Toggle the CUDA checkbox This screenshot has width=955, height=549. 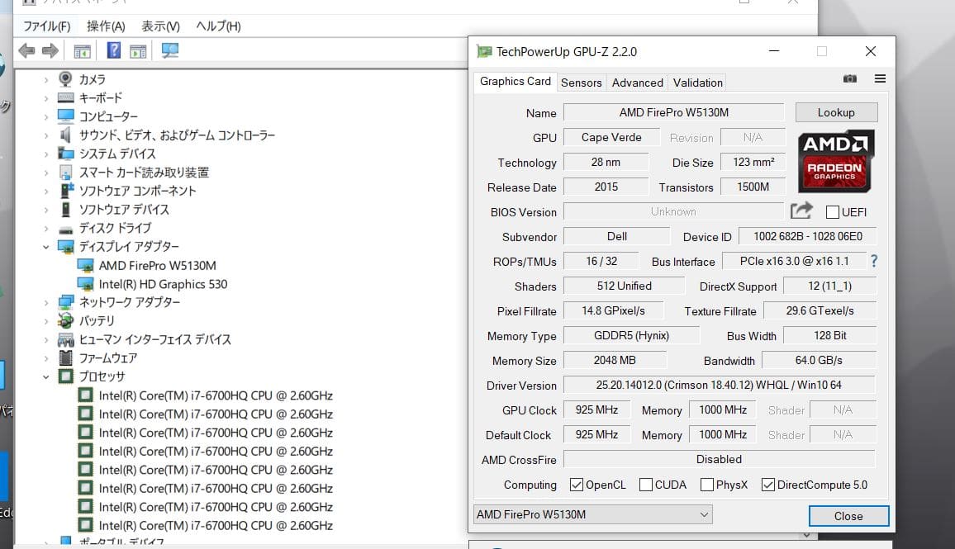point(645,485)
